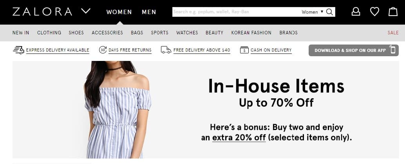Select the WOMEN tab
The height and width of the screenshot is (164, 405).
pos(119,12)
